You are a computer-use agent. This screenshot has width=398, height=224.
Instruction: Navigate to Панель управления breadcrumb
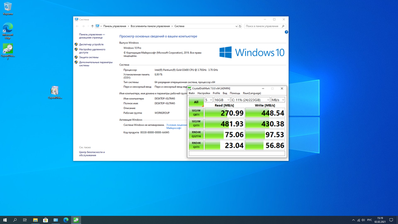pos(114,26)
